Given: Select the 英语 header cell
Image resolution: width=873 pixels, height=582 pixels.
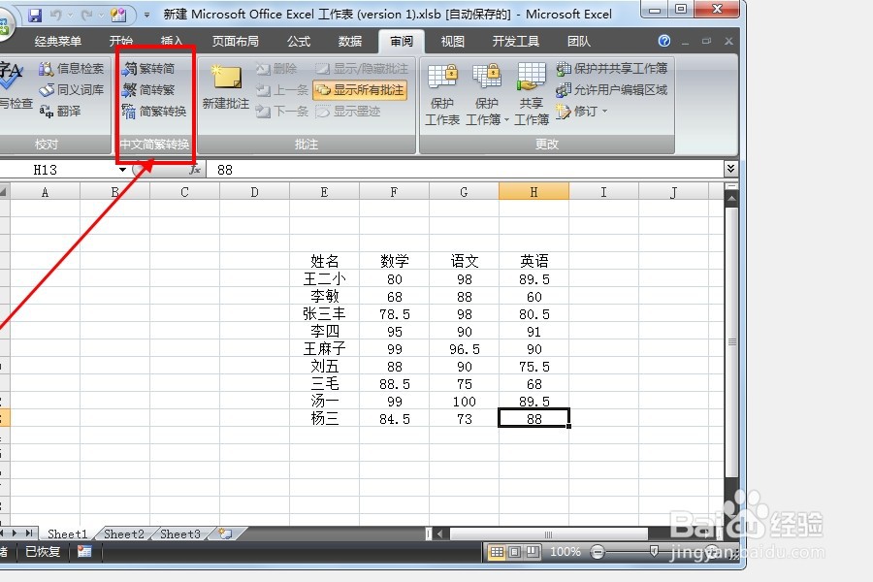Looking at the screenshot, I should (533, 261).
